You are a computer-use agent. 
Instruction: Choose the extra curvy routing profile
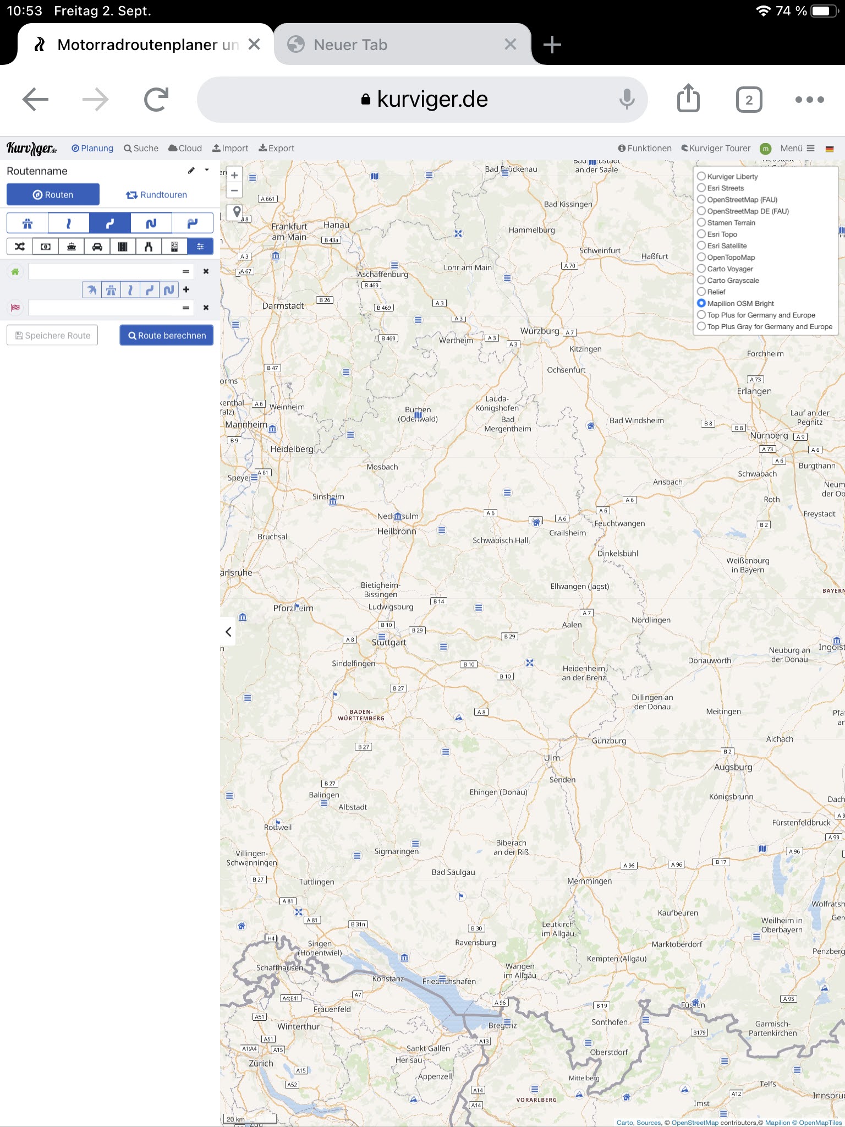pos(151,223)
